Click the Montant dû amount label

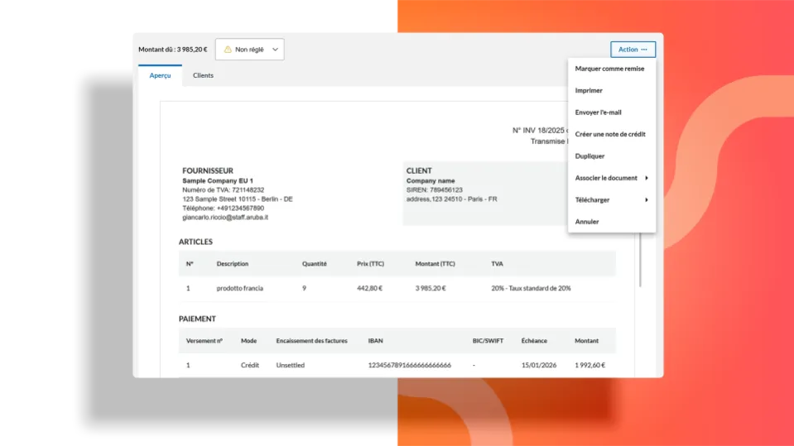172,50
